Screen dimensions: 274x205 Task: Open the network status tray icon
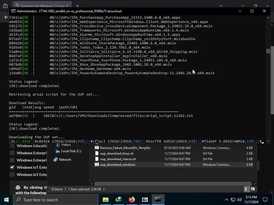(233, 200)
